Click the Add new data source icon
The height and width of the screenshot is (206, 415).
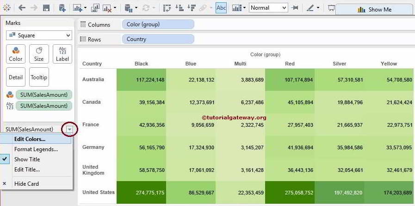coord(62,8)
